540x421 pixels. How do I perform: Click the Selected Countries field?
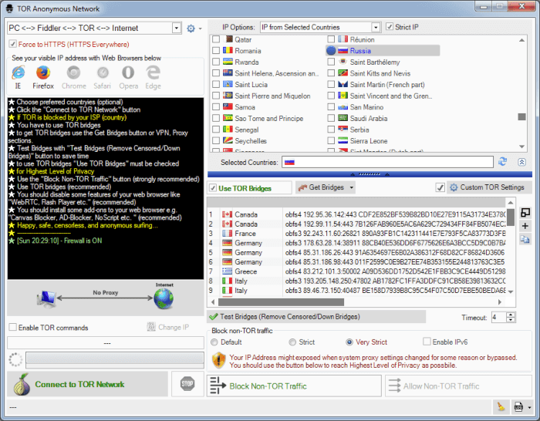(x=387, y=162)
